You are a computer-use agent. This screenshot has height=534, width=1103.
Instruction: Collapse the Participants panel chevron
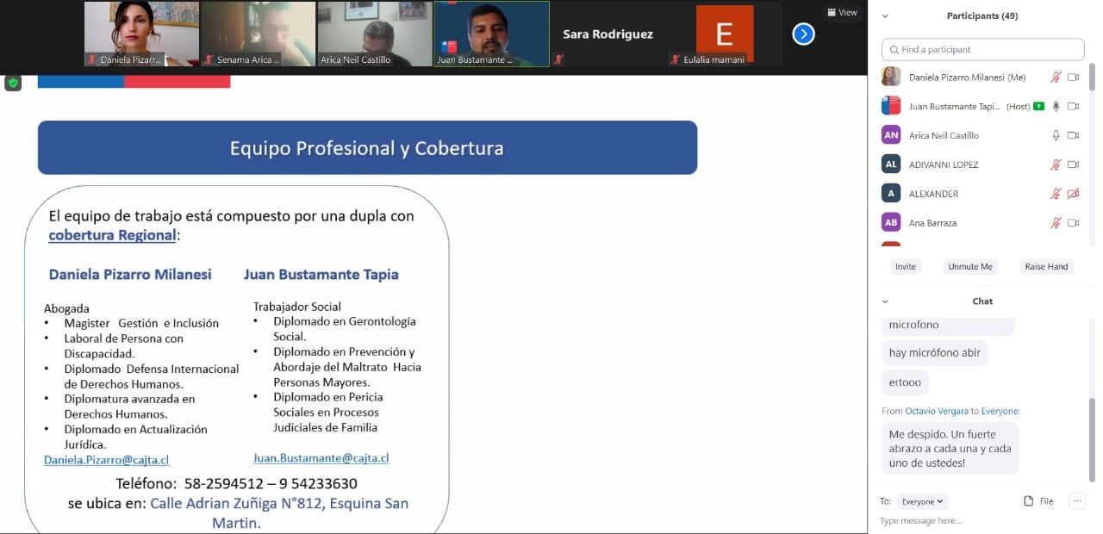click(885, 16)
